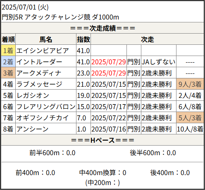The image size is (205, 190).
Task: Open red date 2025/07/29 for JAしずない
Action: pos(109,62)
